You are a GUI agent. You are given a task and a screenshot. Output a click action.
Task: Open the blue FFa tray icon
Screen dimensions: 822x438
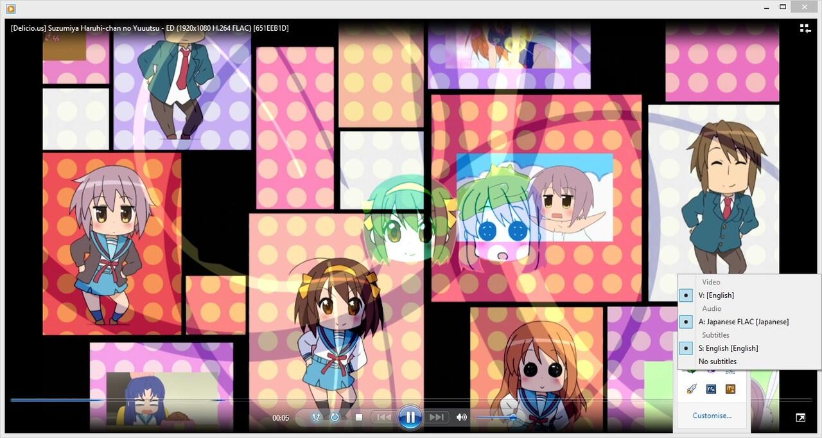(x=711, y=389)
